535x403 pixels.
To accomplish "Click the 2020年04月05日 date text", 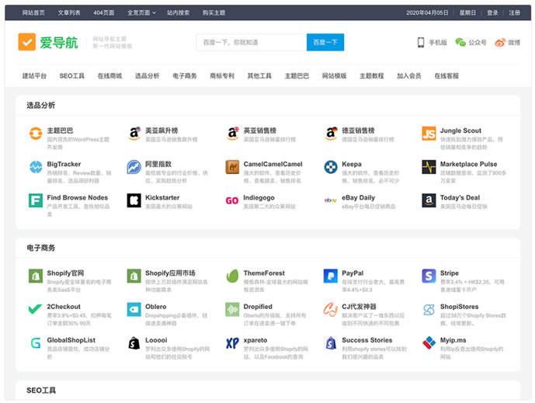I will coord(427,12).
